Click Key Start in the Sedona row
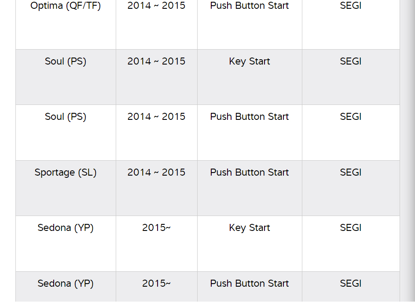 coord(250,228)
